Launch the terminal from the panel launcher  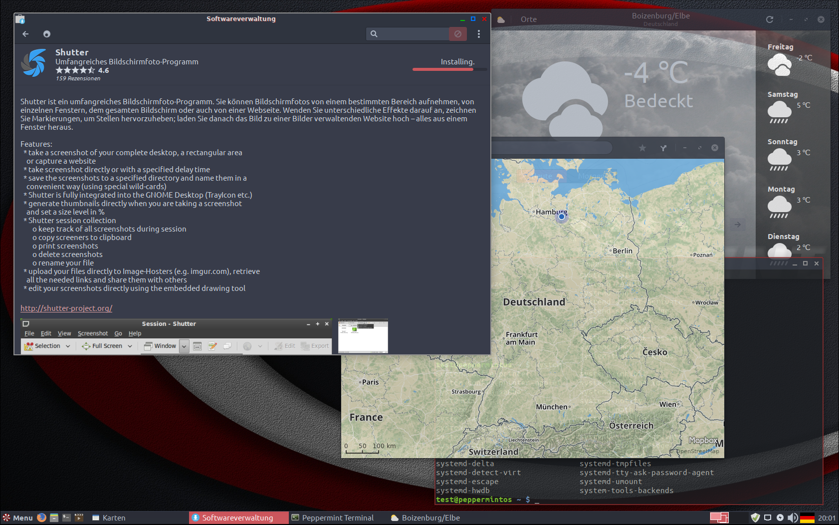tap(66, 518)
